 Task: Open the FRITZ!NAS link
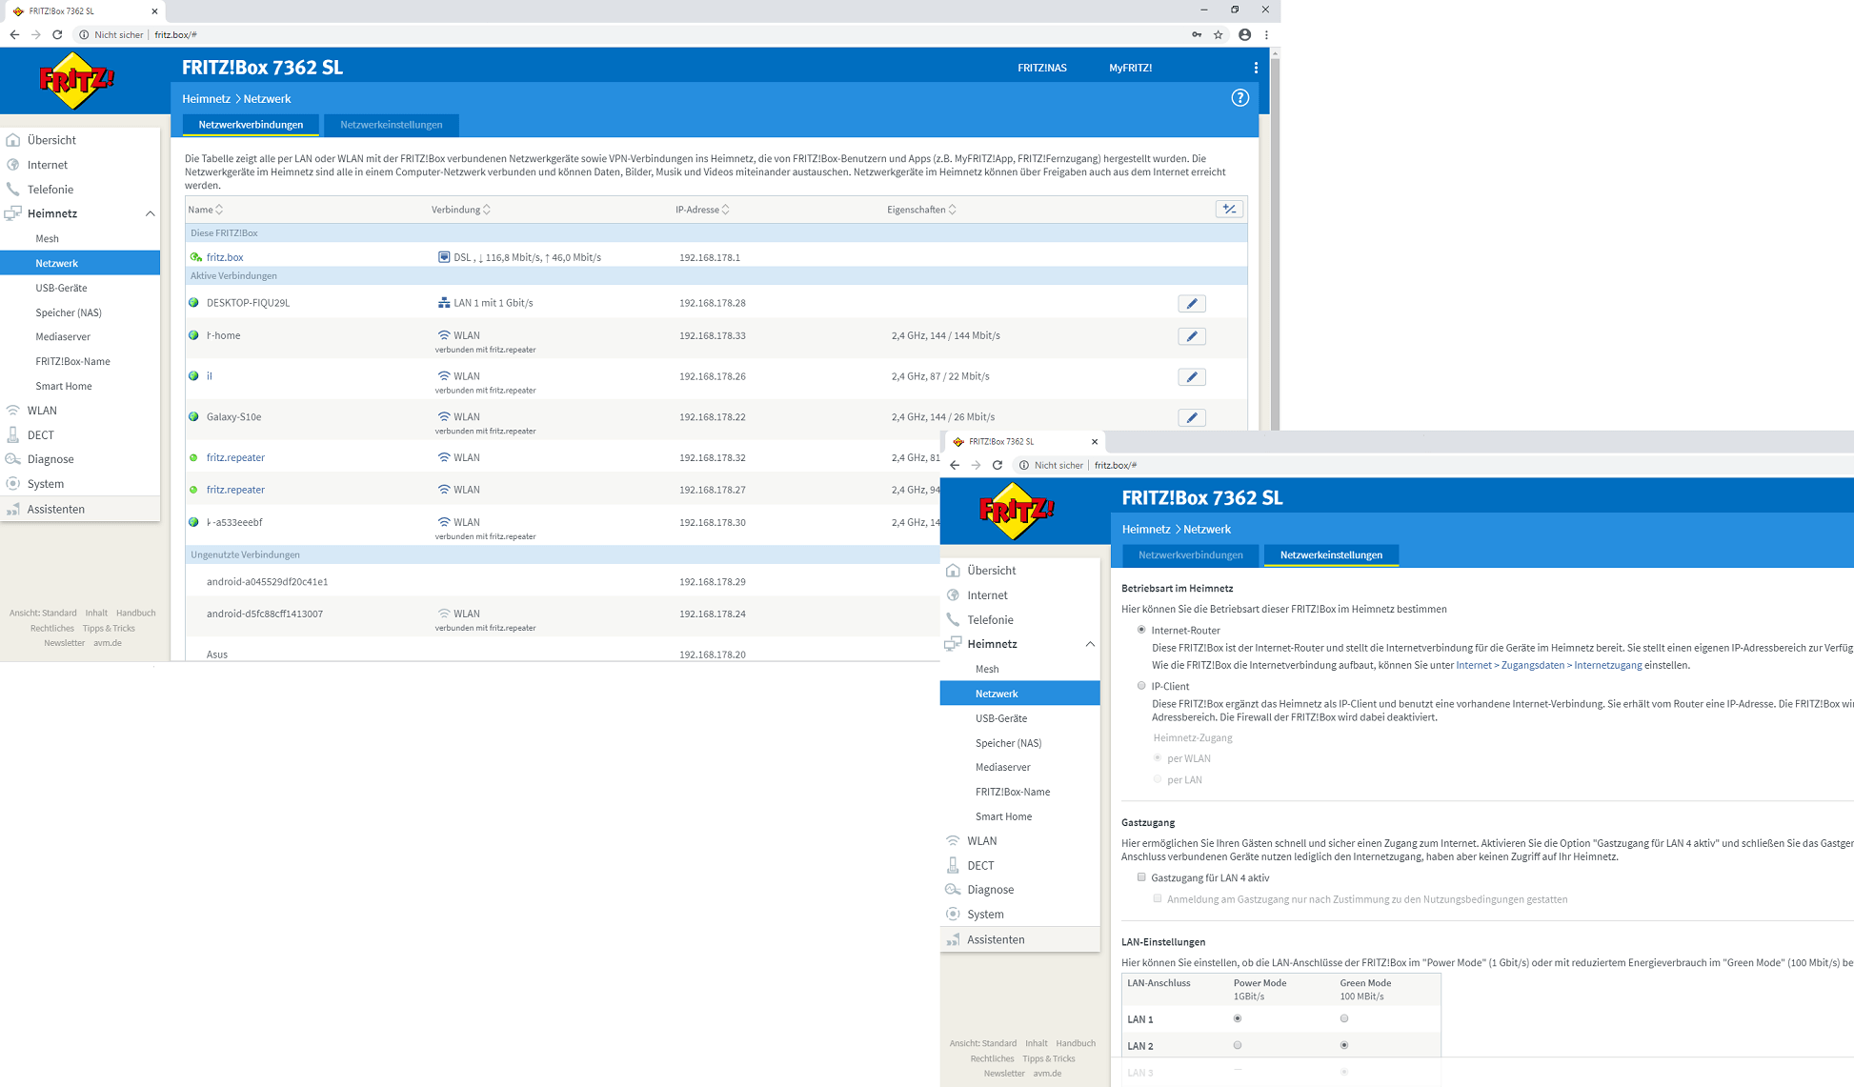coord(1041,68)
